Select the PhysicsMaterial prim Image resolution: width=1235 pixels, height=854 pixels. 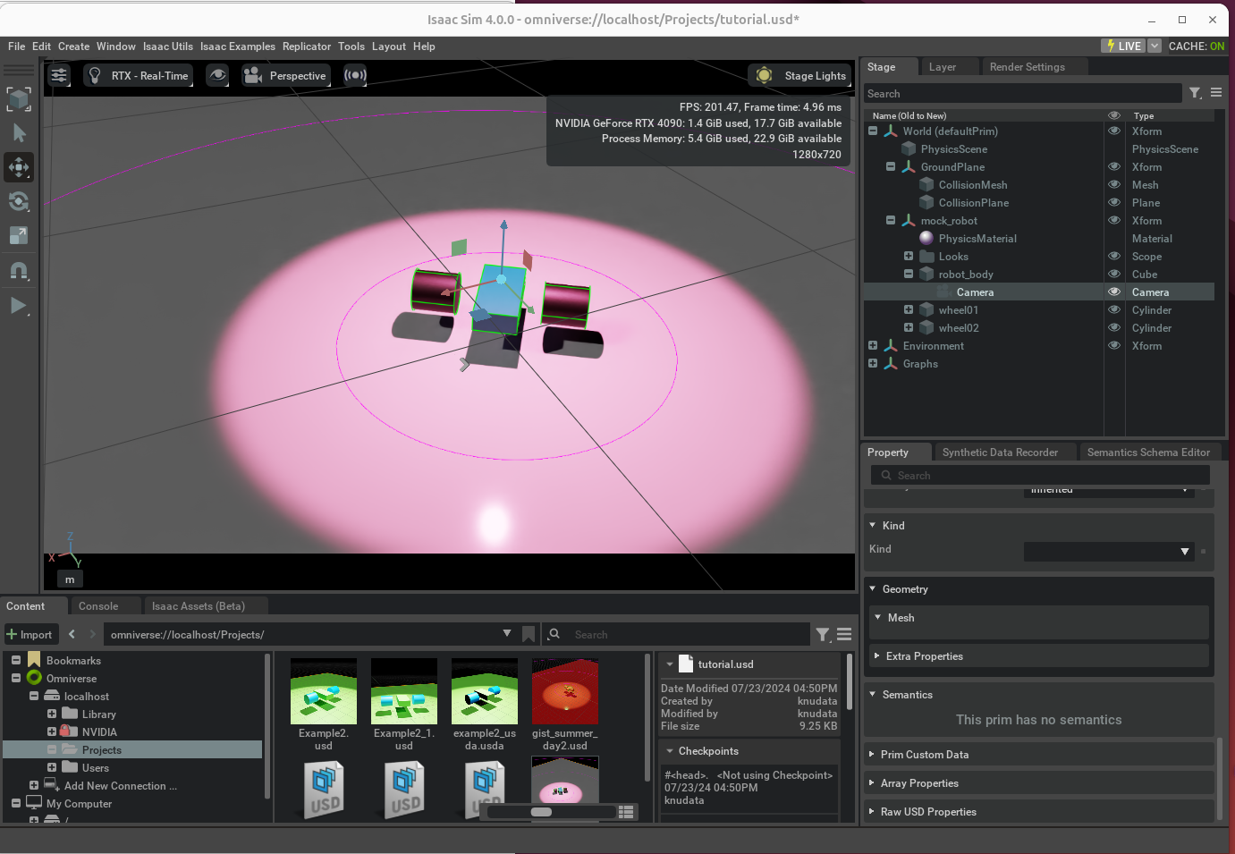tap(977, 239)
